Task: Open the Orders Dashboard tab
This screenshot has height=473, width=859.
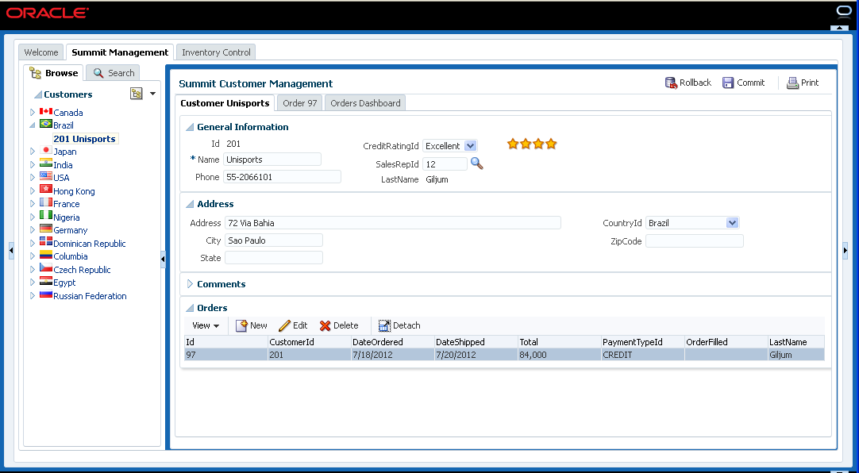Action: point(365,103)
